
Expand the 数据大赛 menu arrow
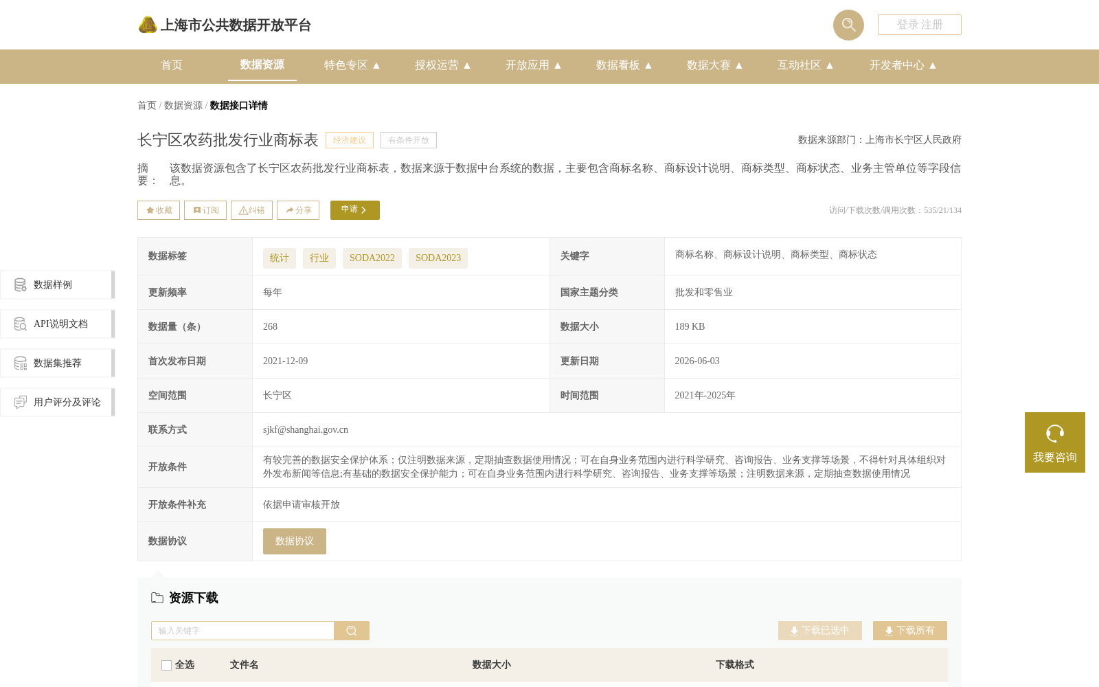(739, 65)
